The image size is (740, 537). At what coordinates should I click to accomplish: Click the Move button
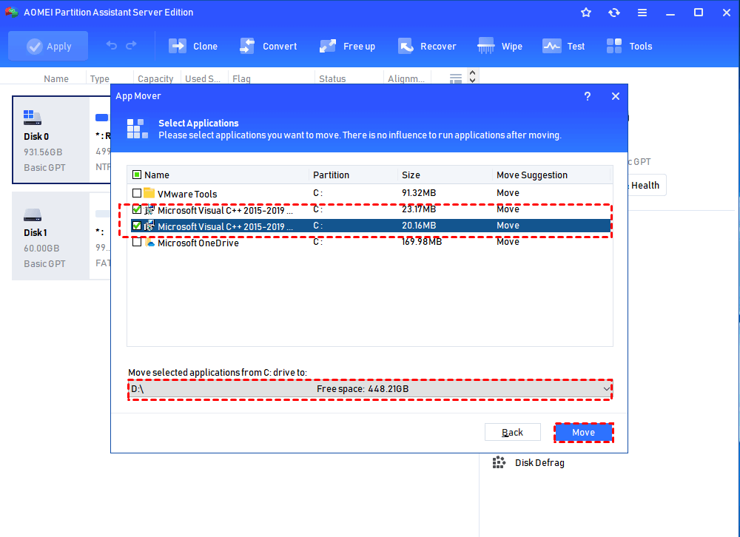[x=584, y=432]
